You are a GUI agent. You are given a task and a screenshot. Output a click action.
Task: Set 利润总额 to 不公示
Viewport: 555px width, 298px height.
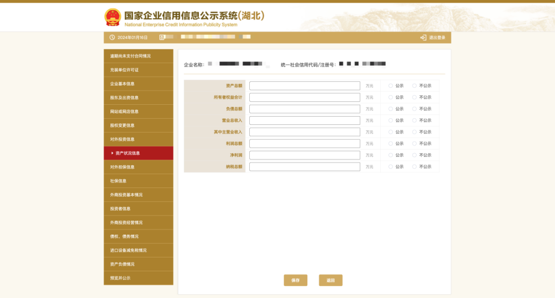click(415, 143)
